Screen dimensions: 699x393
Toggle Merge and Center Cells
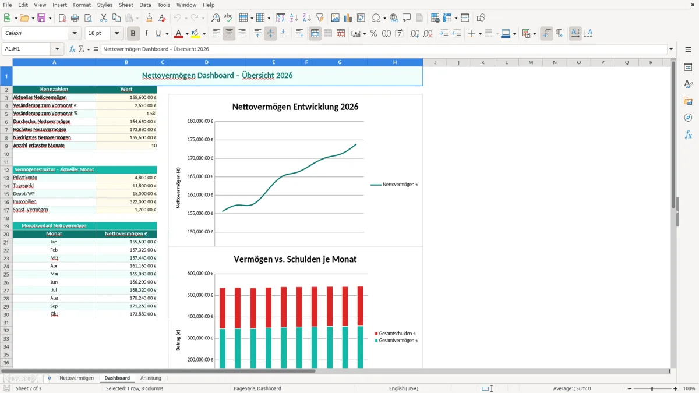(315, 34)
